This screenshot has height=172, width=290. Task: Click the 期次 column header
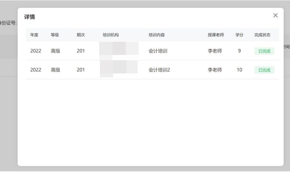[81, 35]
